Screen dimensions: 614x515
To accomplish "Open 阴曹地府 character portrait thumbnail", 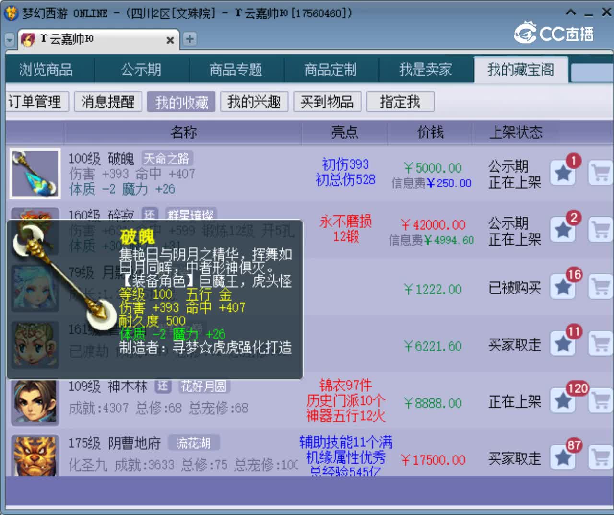I will [35, 456].
